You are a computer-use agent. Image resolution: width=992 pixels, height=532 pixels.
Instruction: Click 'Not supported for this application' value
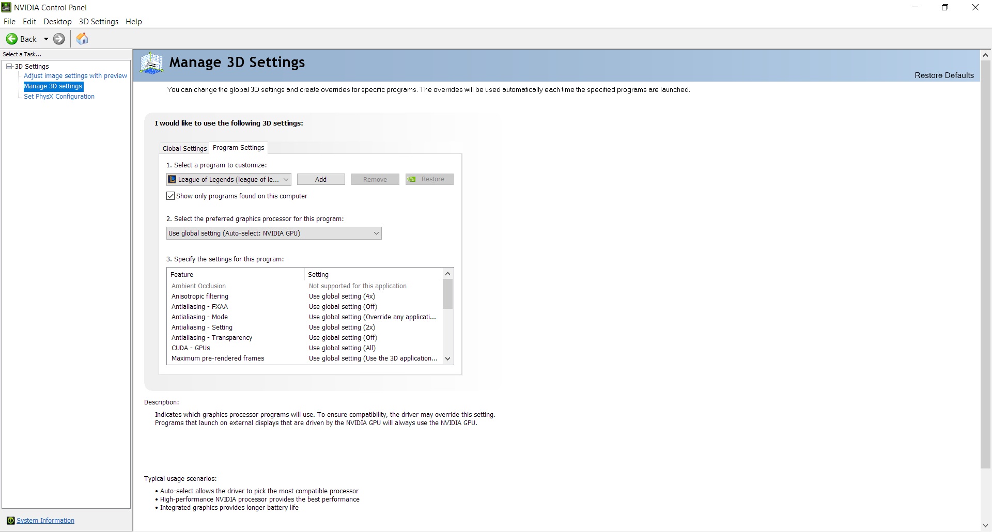(x=358, y=286)
